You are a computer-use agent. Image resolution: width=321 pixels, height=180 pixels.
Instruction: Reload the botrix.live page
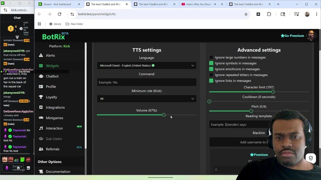pos(59,14)
